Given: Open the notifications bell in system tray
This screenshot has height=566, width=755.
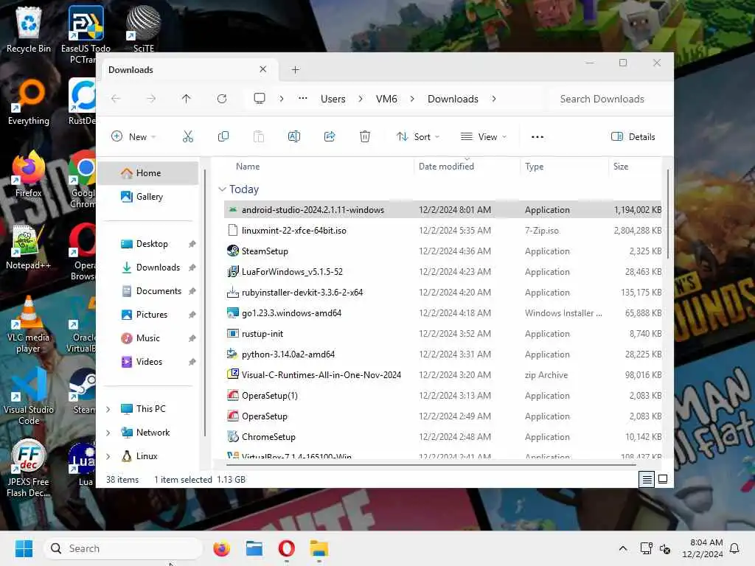Looking at the screenshot, I should pos(734,548).
